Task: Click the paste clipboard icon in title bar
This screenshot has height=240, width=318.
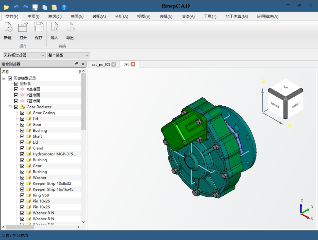Action: click(x=54, y=7)
